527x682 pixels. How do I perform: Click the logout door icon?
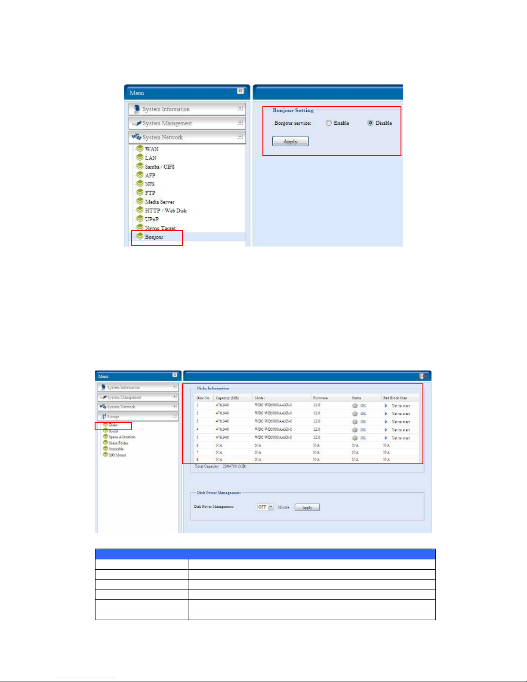click(422, 376)
